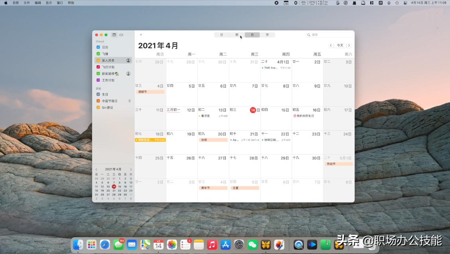Toggle the 飞行计划 calendar checkbox

[99, 67]
